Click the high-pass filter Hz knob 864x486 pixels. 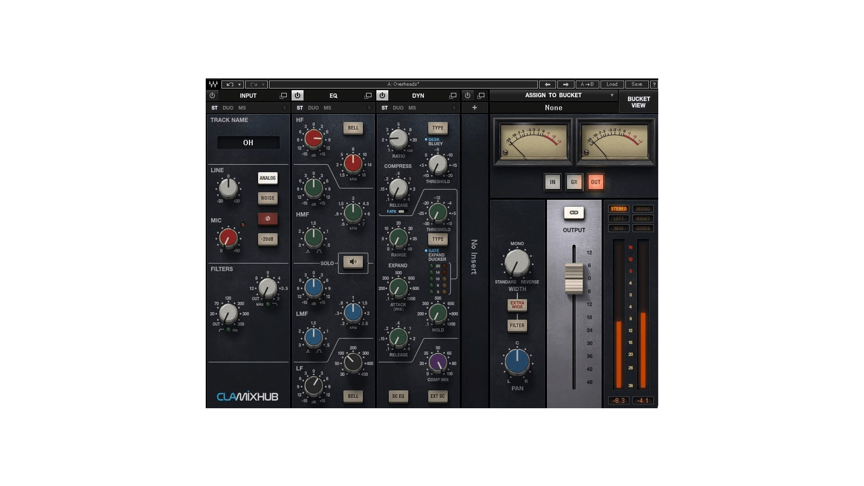(228, 313)
